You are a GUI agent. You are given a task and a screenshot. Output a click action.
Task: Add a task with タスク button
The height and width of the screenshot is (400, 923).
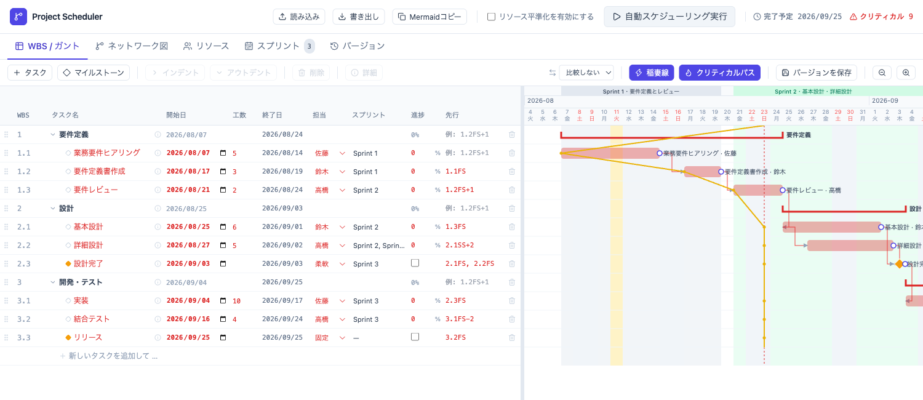coord(30,73)
